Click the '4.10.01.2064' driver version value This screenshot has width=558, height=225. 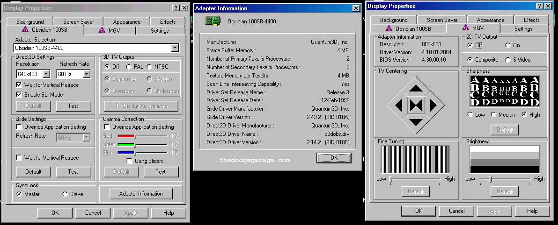(436, 52)
